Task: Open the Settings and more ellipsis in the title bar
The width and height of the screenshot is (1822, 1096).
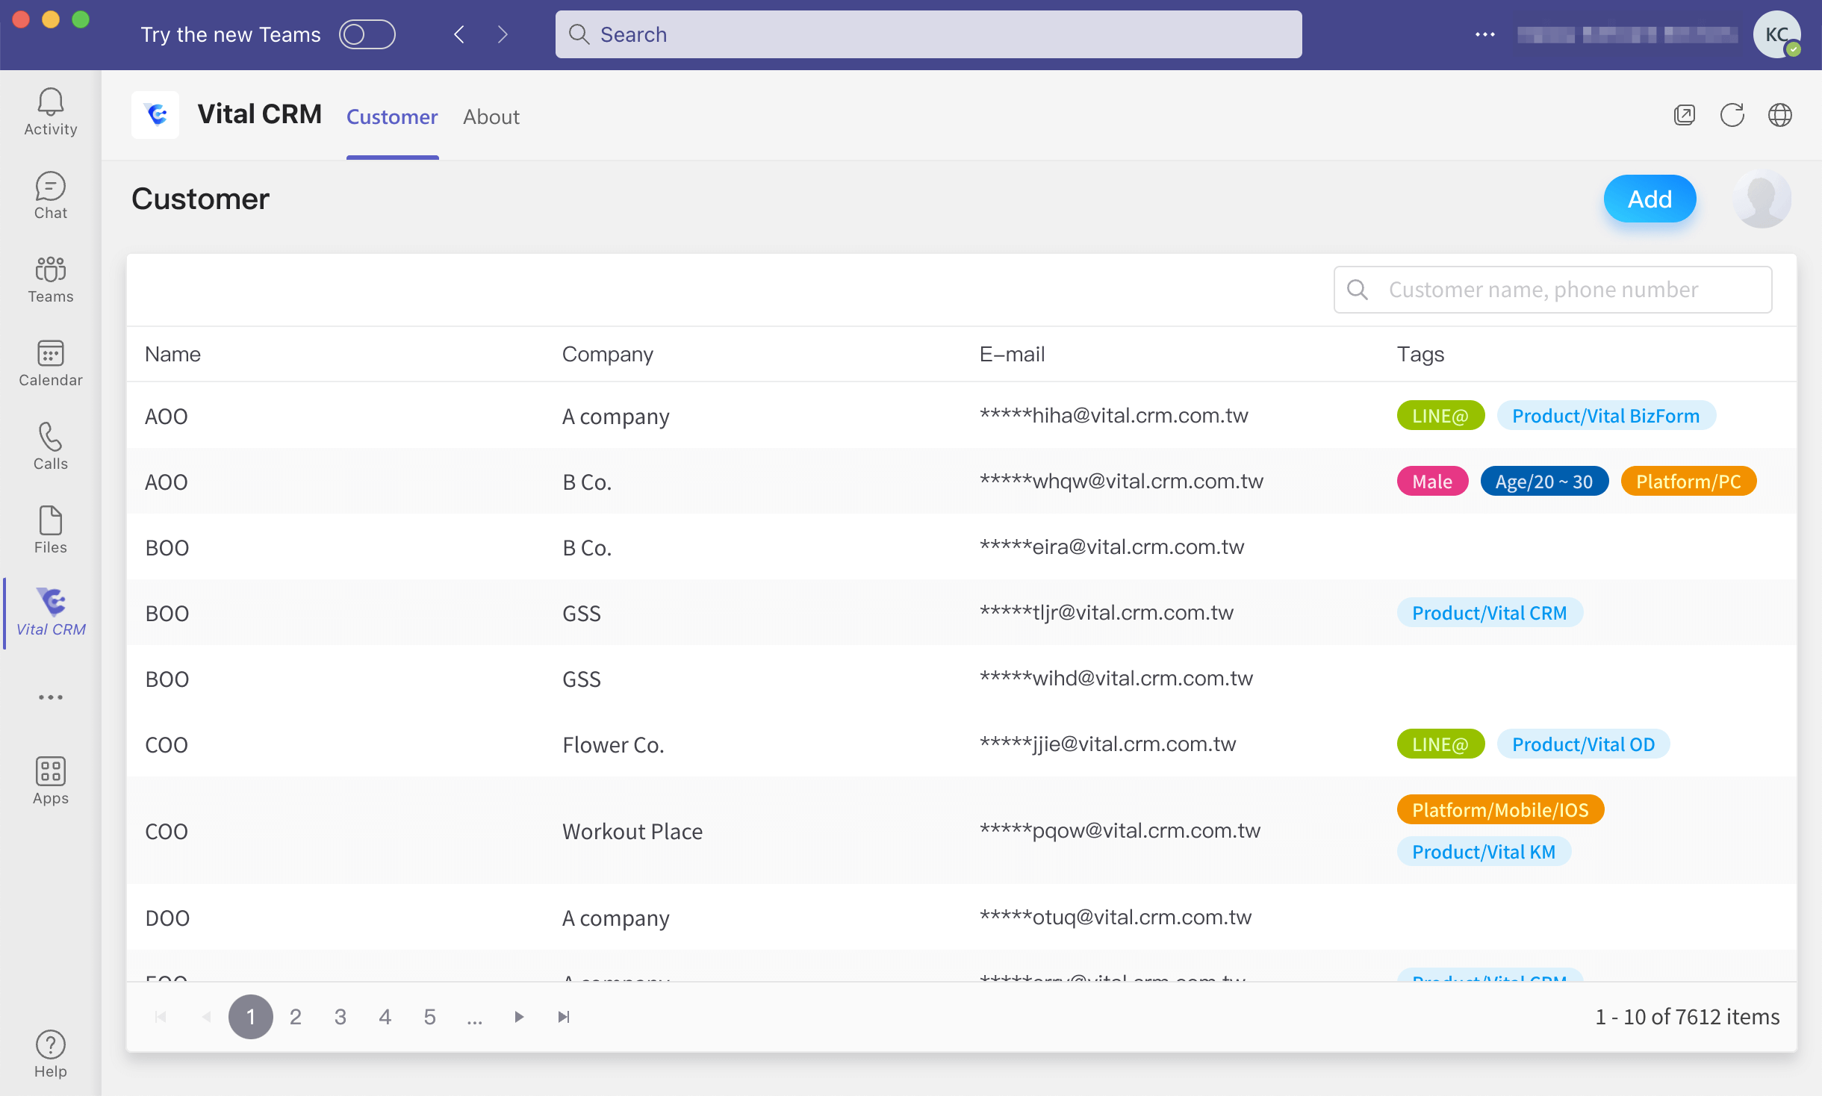Action: 1485,34
